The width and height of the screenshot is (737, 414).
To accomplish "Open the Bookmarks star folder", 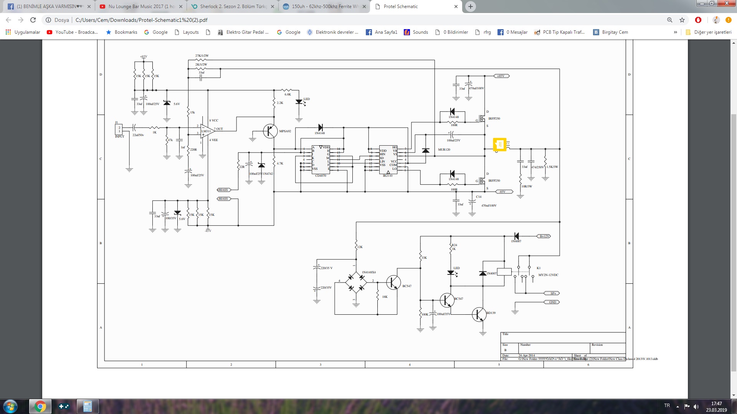I will [x=121, y=32].
